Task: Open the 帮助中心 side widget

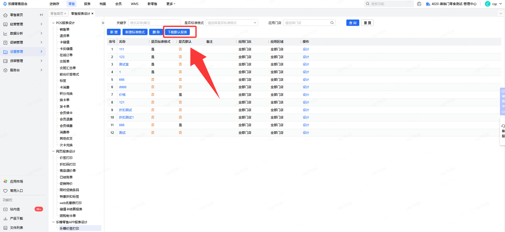Action: coord(503,102)
